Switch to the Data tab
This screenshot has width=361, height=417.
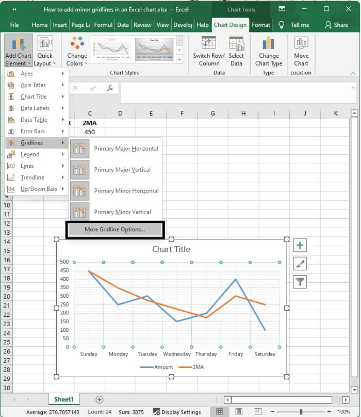[x=123, y=25]
